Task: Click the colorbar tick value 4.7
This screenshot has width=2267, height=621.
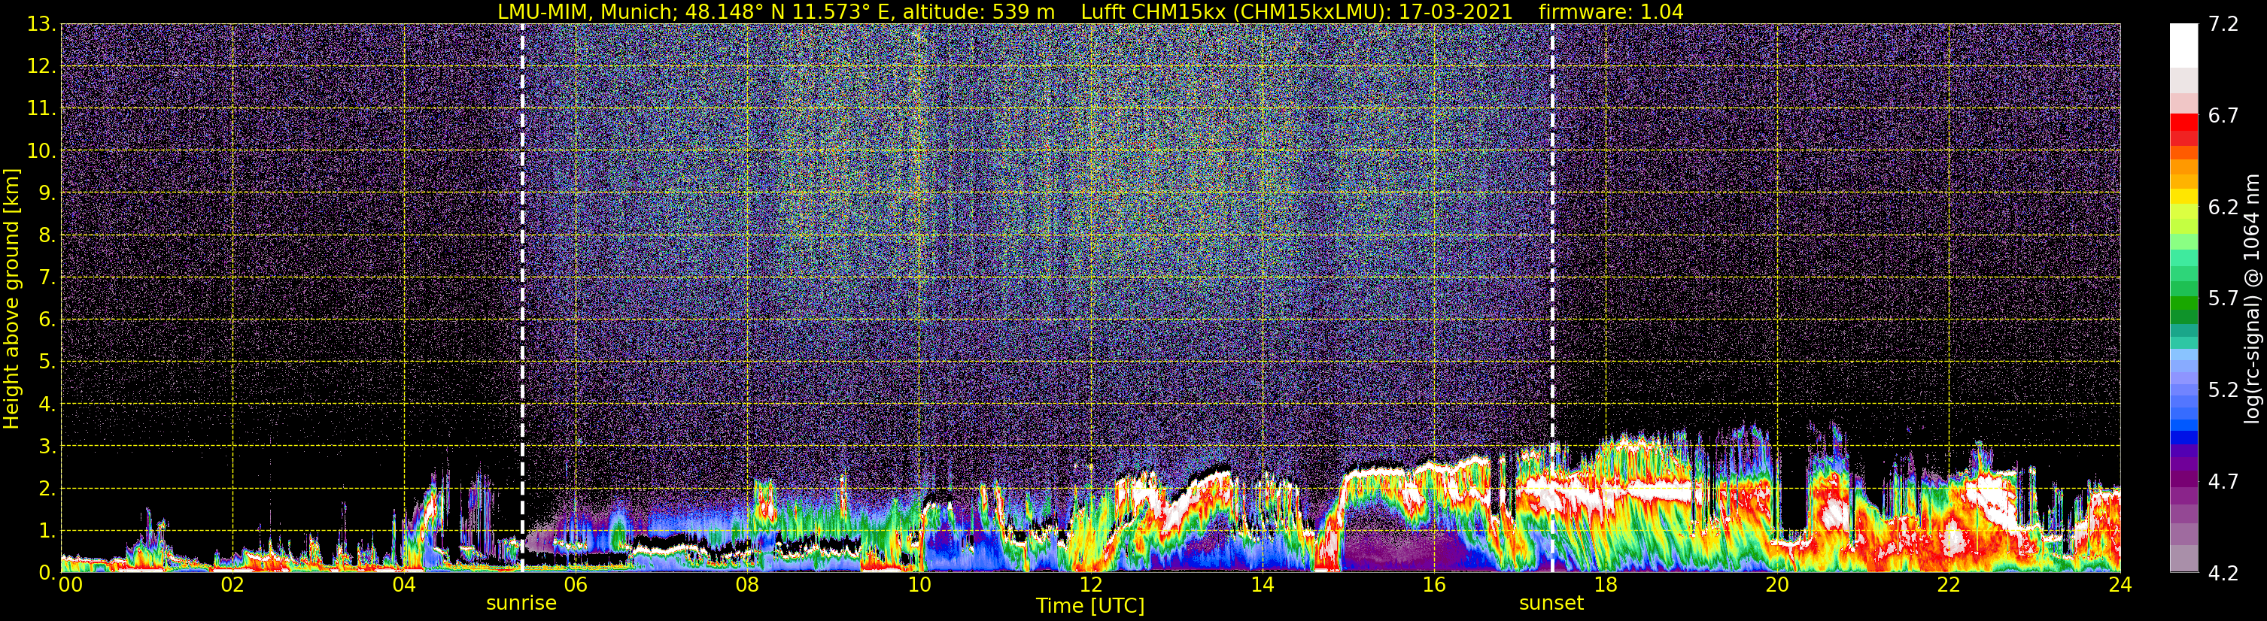Action: click(2223, 481)
